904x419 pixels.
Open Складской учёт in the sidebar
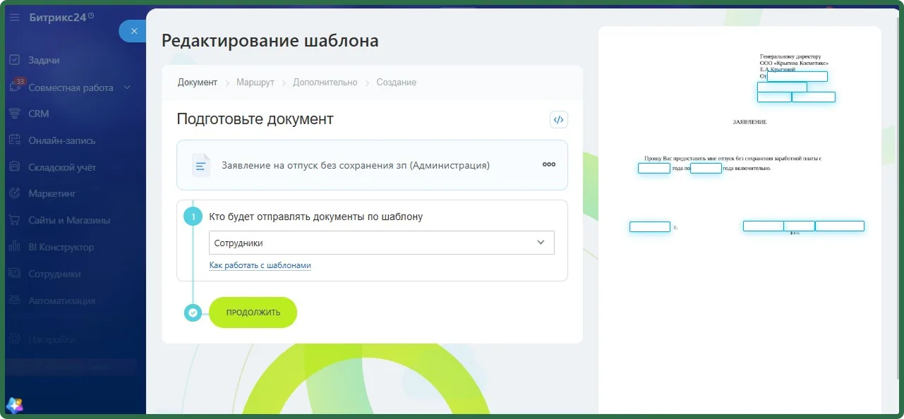62,167
